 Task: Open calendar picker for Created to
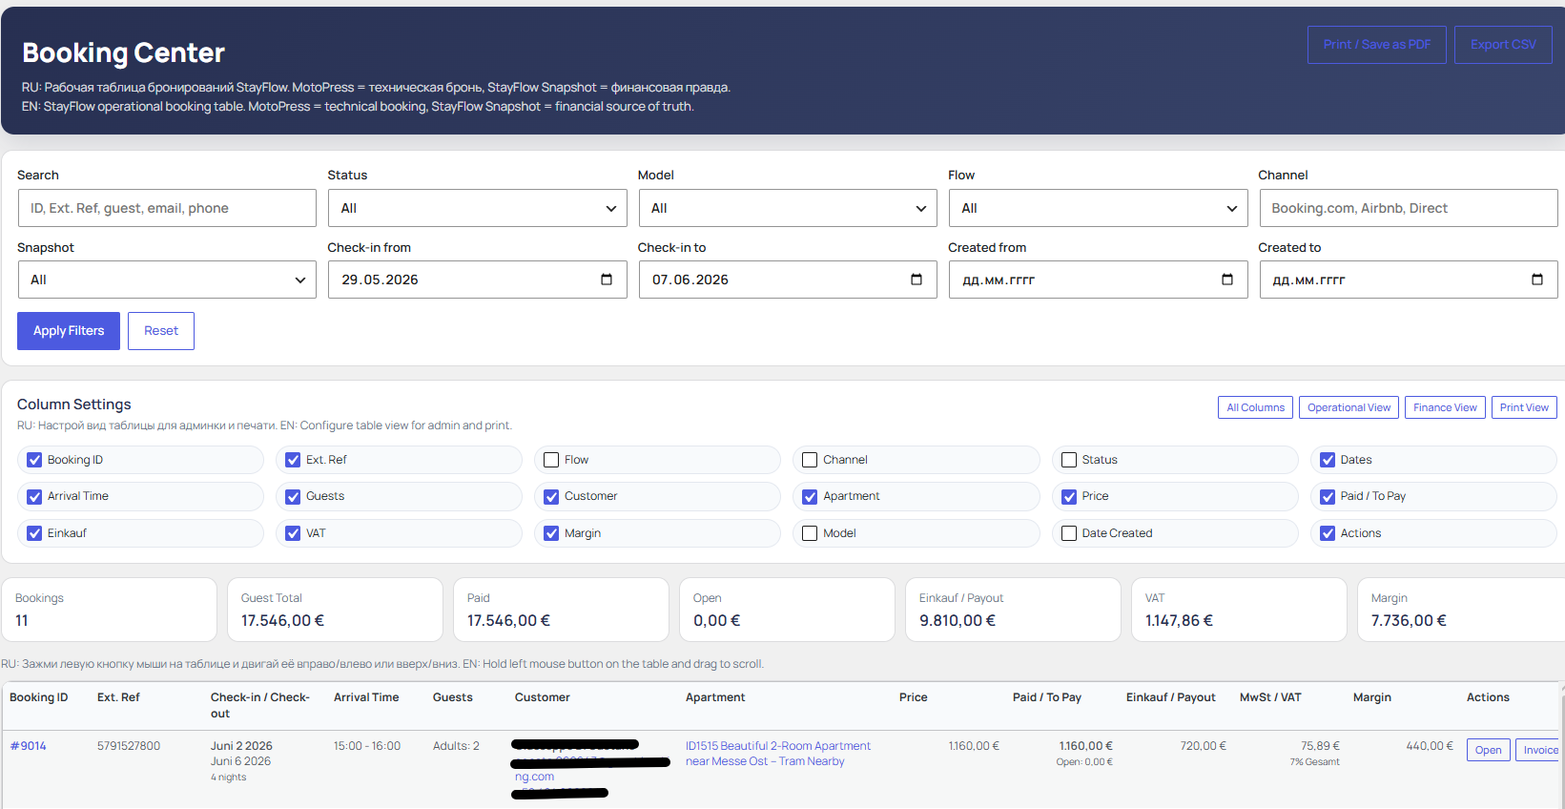point(1537,280)
